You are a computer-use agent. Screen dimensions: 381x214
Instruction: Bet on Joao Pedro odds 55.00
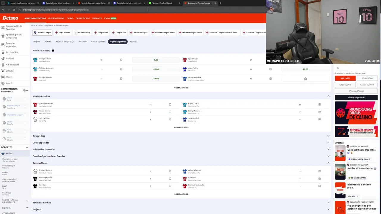305,69
